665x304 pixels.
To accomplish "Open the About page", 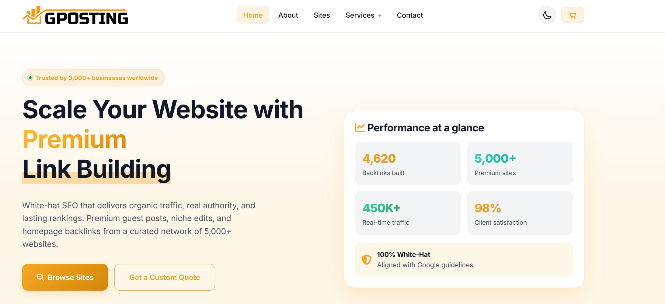I will click(x=288, y=15).
